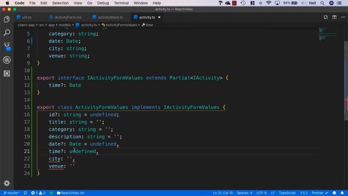This screenshot has height=196, width=348.
Task: Click 'IActivityFormValues' on line 11
Action: point(115,78)
